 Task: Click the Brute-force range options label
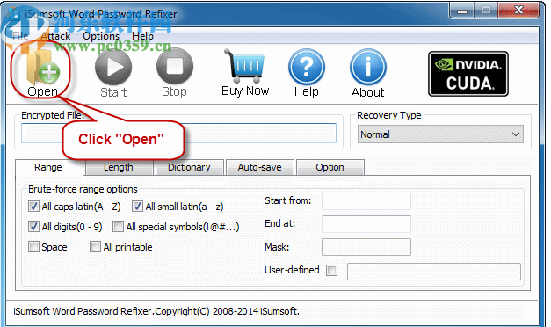pos(83,189)
